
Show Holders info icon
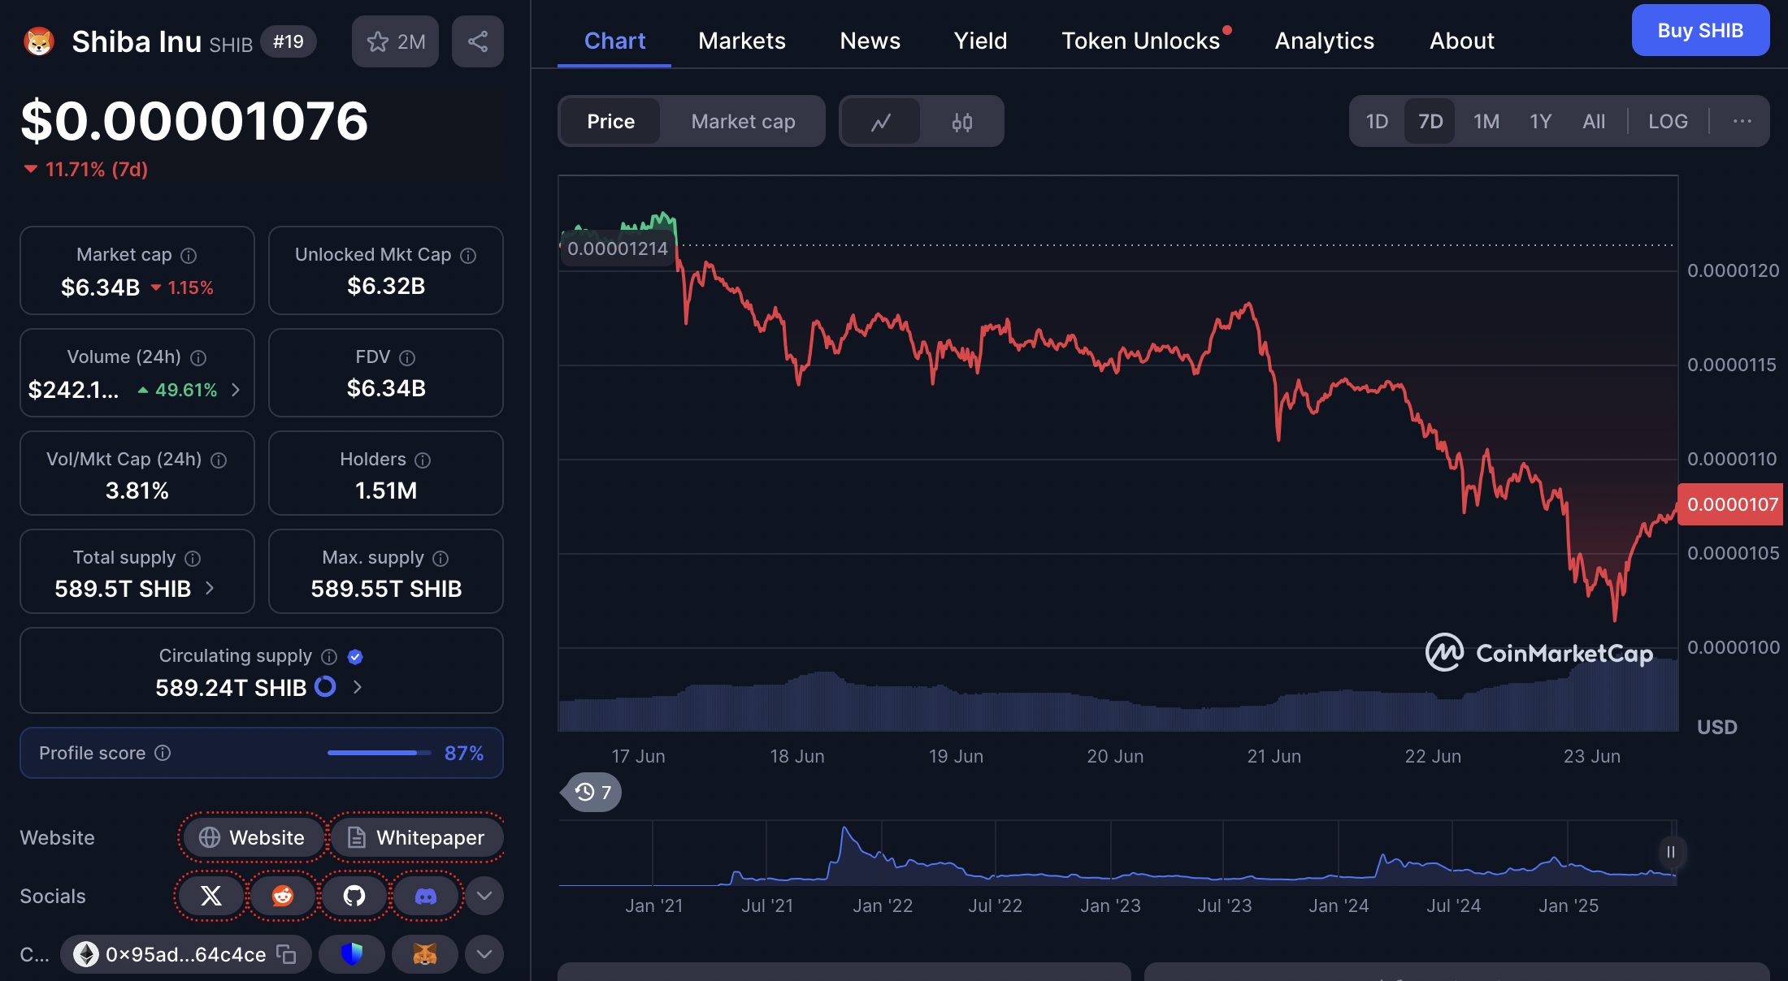423,460
